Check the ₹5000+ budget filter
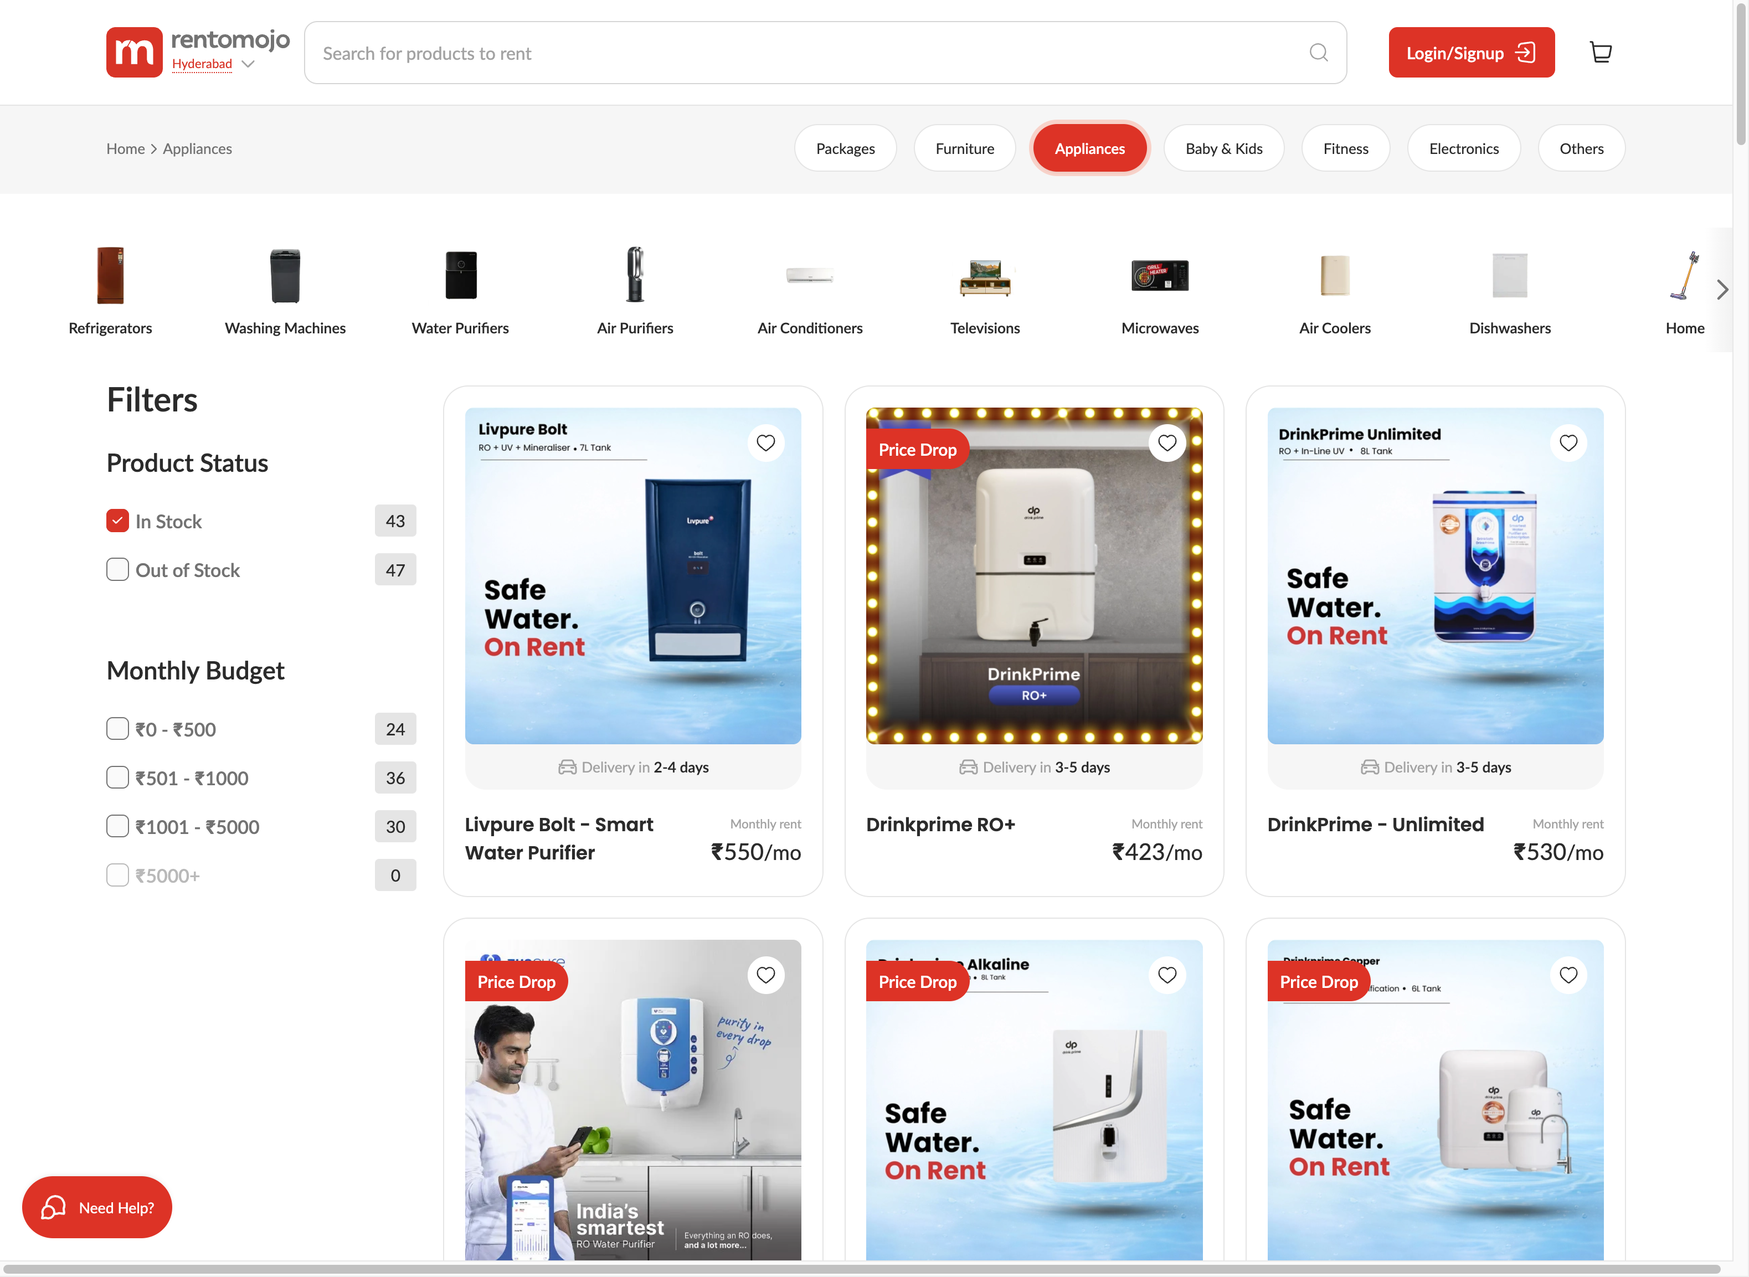The width and height of the screenshot is (1749, 1277). 117,875
